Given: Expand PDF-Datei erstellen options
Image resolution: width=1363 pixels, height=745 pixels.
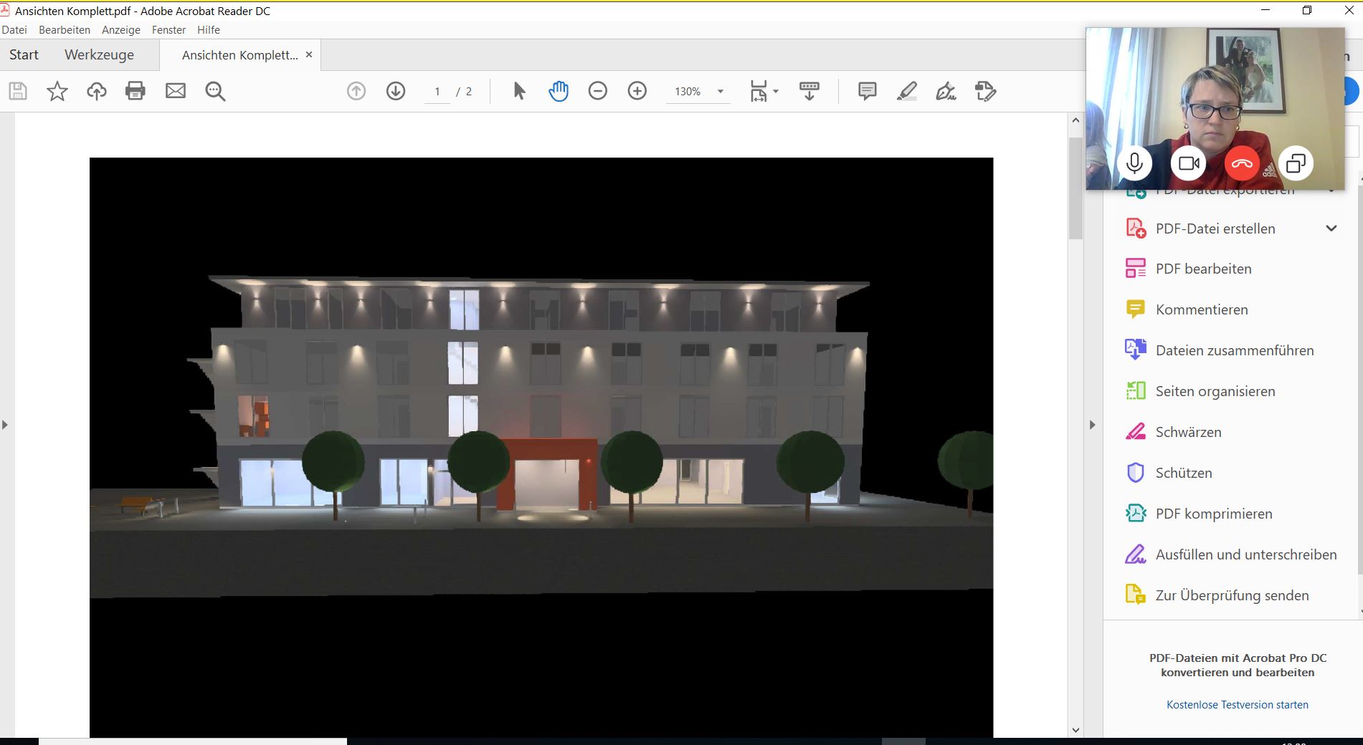Looking at the screenshot, I should (1331, 229).
